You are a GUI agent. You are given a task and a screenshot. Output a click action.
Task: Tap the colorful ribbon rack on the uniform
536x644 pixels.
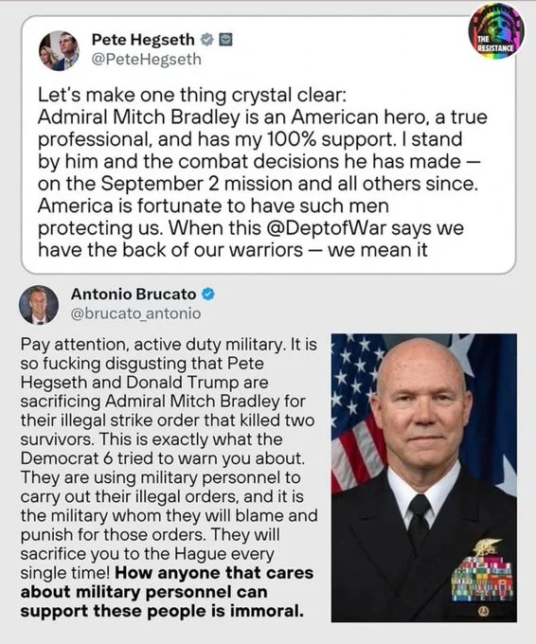coord(482,579)
